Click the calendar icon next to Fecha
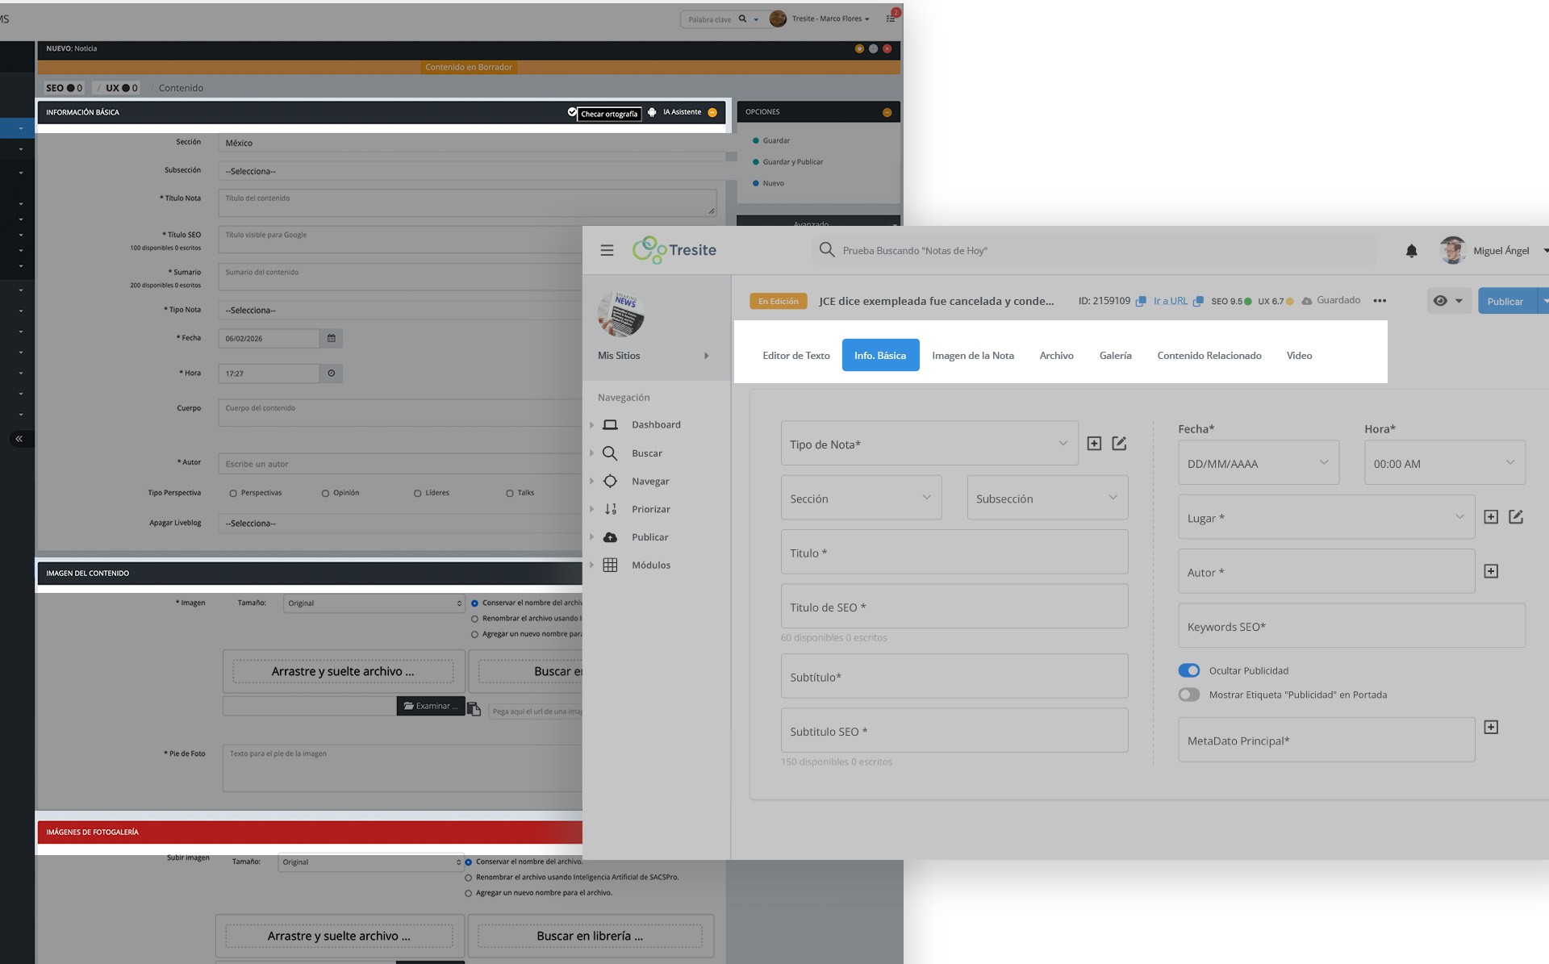The height and width of the screenshot is (964, 1549). tap(331, 339)
